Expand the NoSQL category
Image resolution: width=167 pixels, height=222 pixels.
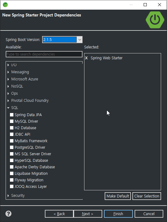point(8,86)
